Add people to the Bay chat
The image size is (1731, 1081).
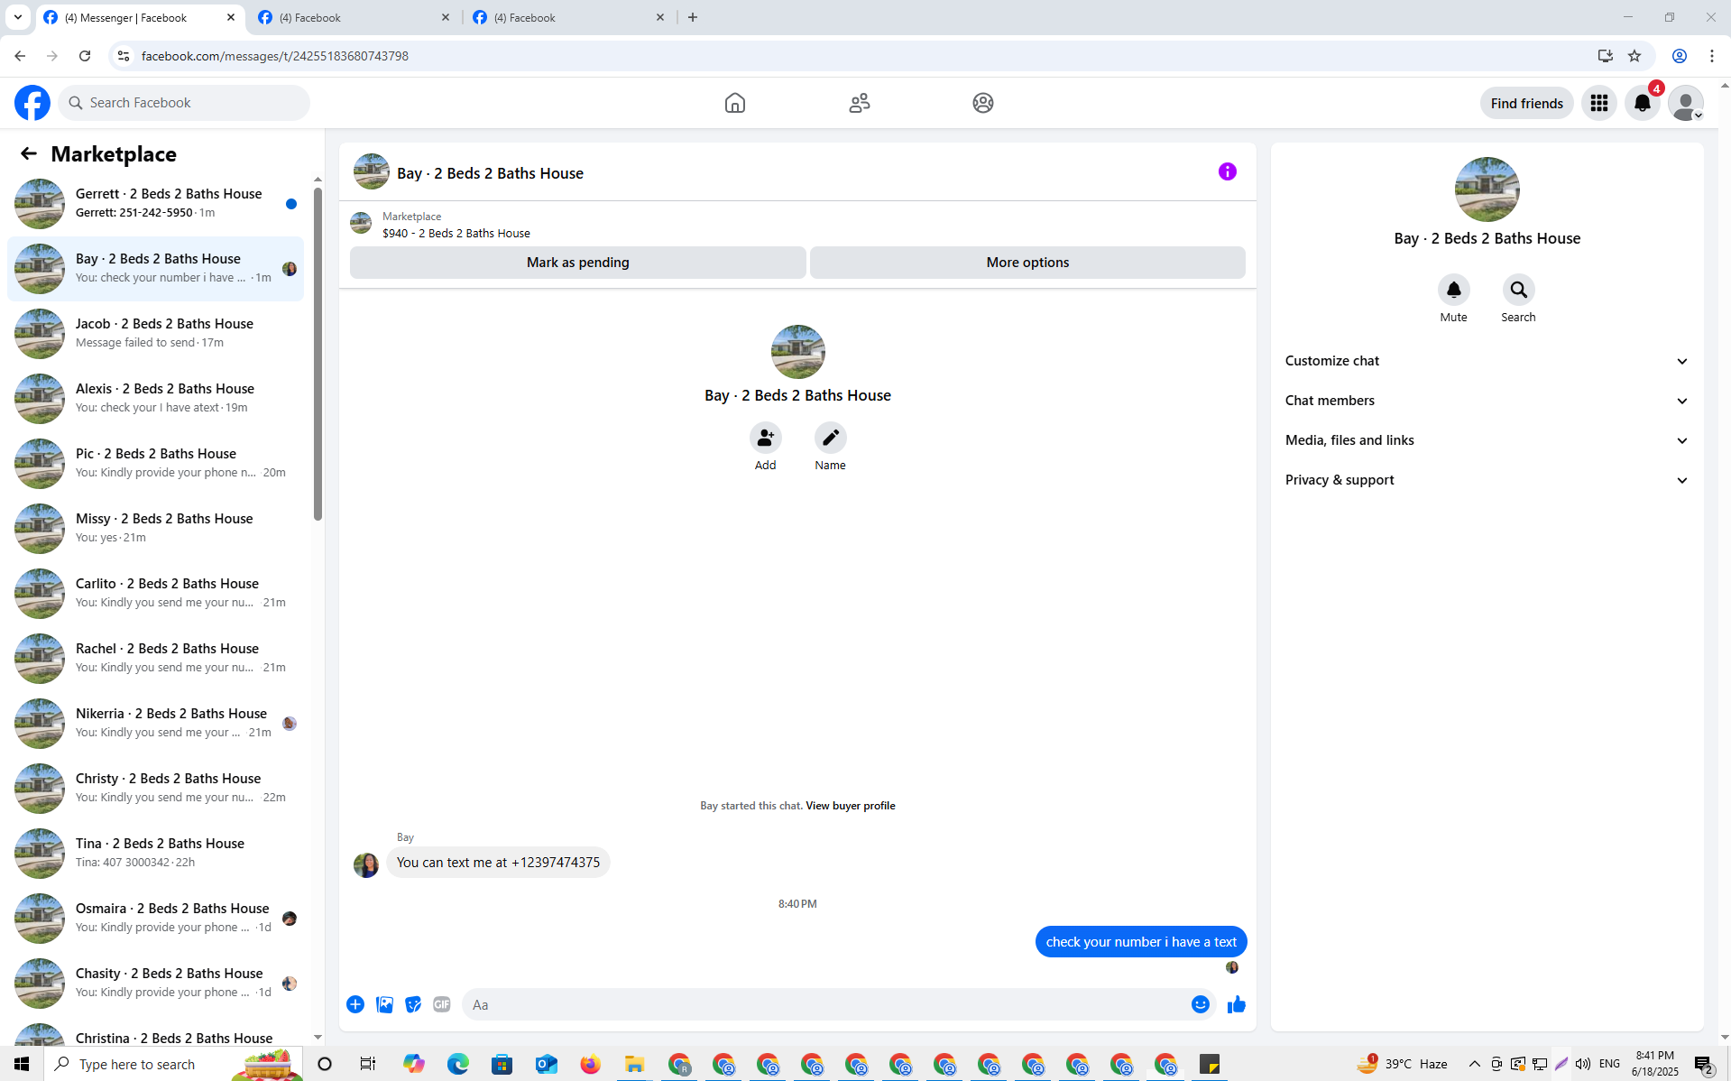tap(765, 438)
